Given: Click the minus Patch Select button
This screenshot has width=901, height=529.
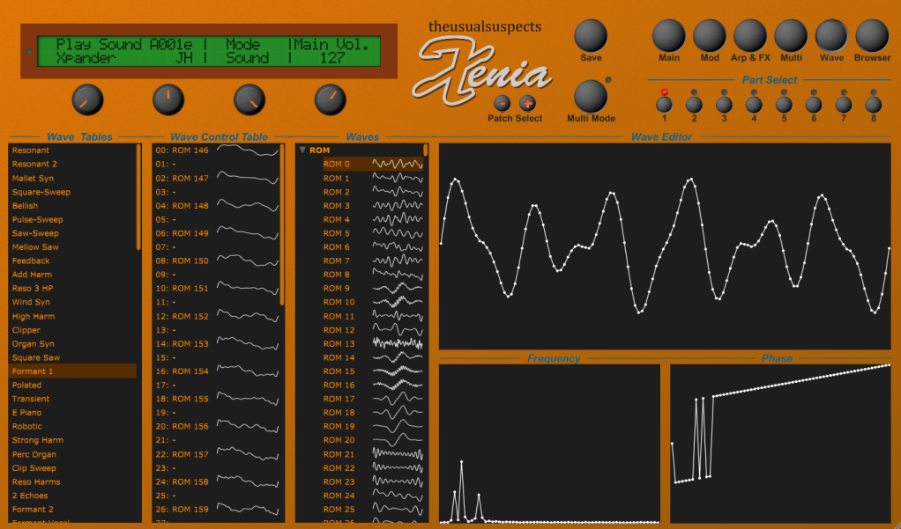Looking at the screenshot, I should tap(502, 102).
